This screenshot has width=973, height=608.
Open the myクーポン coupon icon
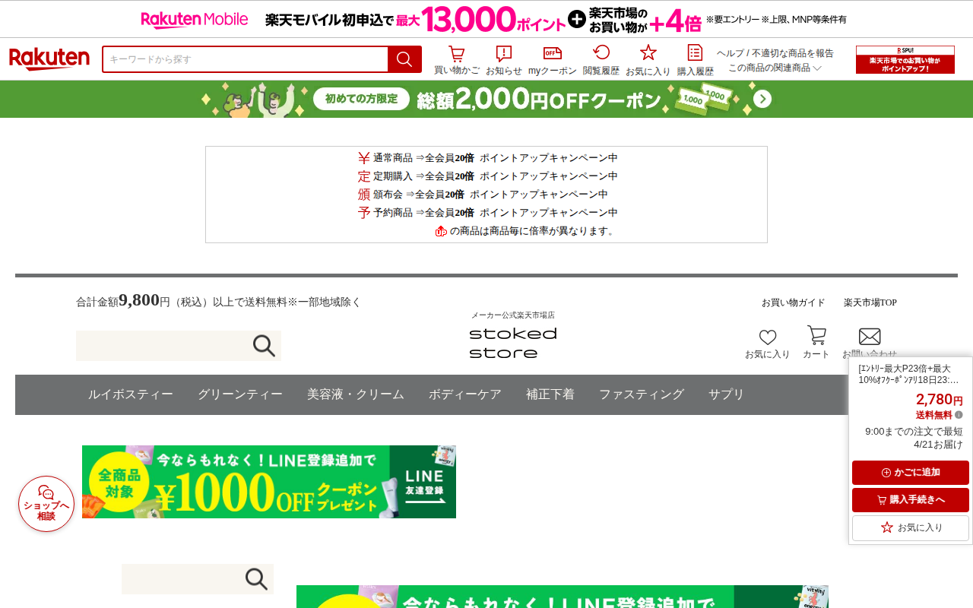click(553, 60)
